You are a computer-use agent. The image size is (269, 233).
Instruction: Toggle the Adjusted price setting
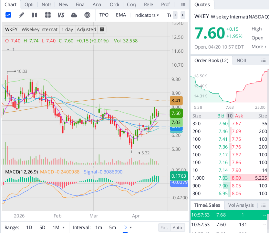86,29
